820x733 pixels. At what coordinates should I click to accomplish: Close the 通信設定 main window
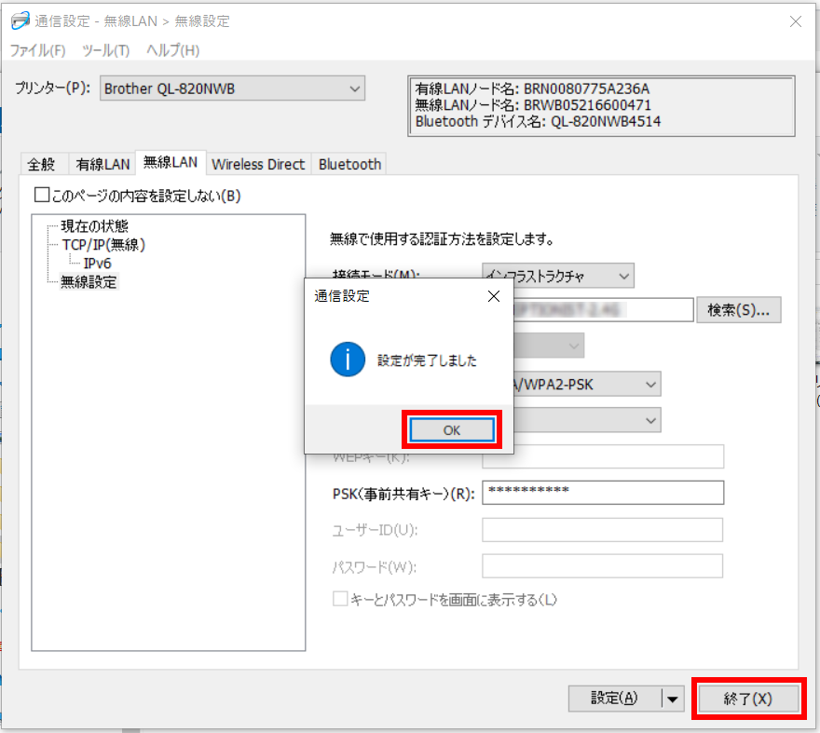pos(796,21)
